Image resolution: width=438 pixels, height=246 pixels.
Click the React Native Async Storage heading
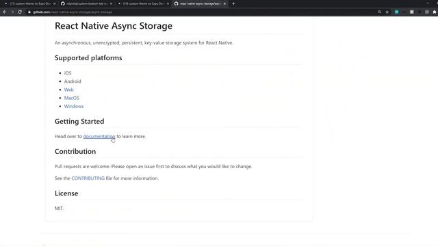coord(114,26)
